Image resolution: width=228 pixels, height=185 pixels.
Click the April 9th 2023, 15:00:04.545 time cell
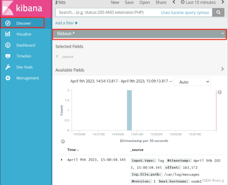pyautogui.click(x=97, y=160)
